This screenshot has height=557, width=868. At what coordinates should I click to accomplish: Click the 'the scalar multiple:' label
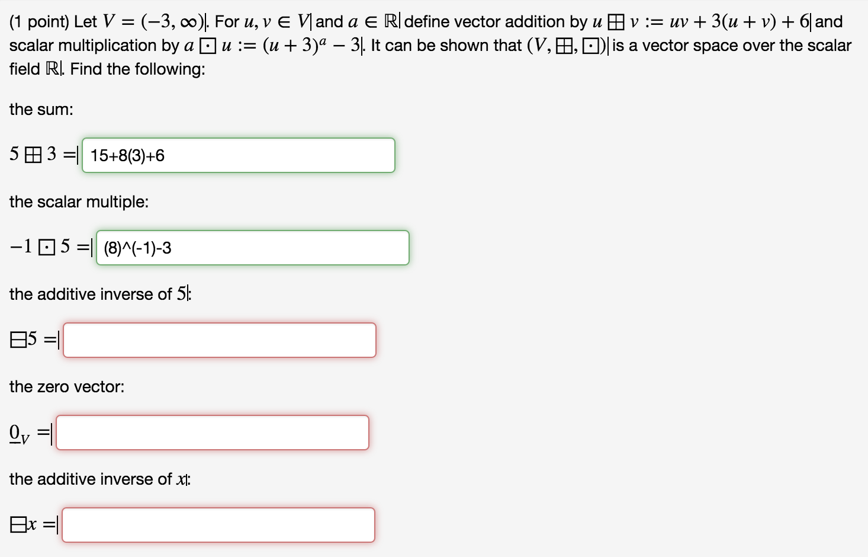(79, 201)
